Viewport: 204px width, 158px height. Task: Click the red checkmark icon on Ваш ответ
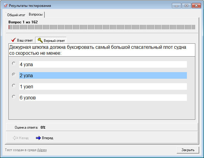[x=13, y=40]
